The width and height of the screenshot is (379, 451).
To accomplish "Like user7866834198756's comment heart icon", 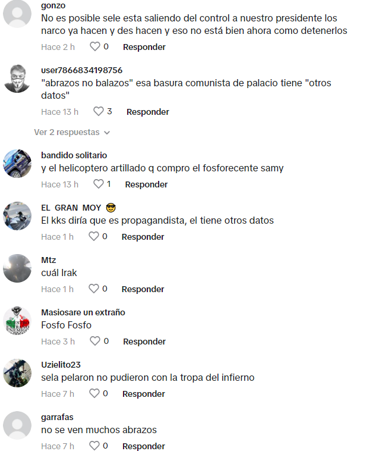I will tap(99, 111).
